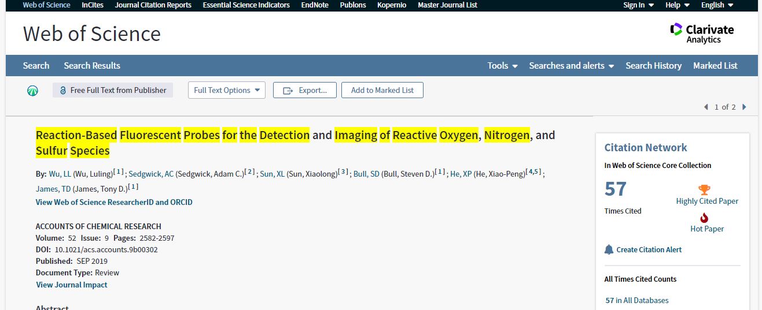Viewport: 762px width, 310px height.
Task: Open Essential Science Indicators tab
Action: tap(246, 5)
